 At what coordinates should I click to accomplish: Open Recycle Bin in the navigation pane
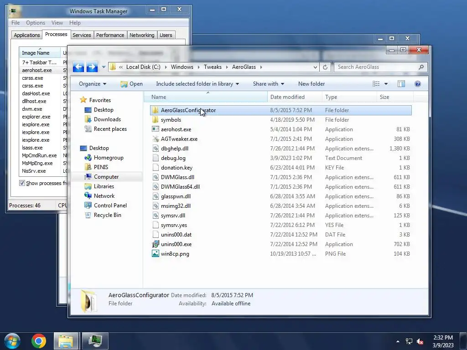point(107,215)
